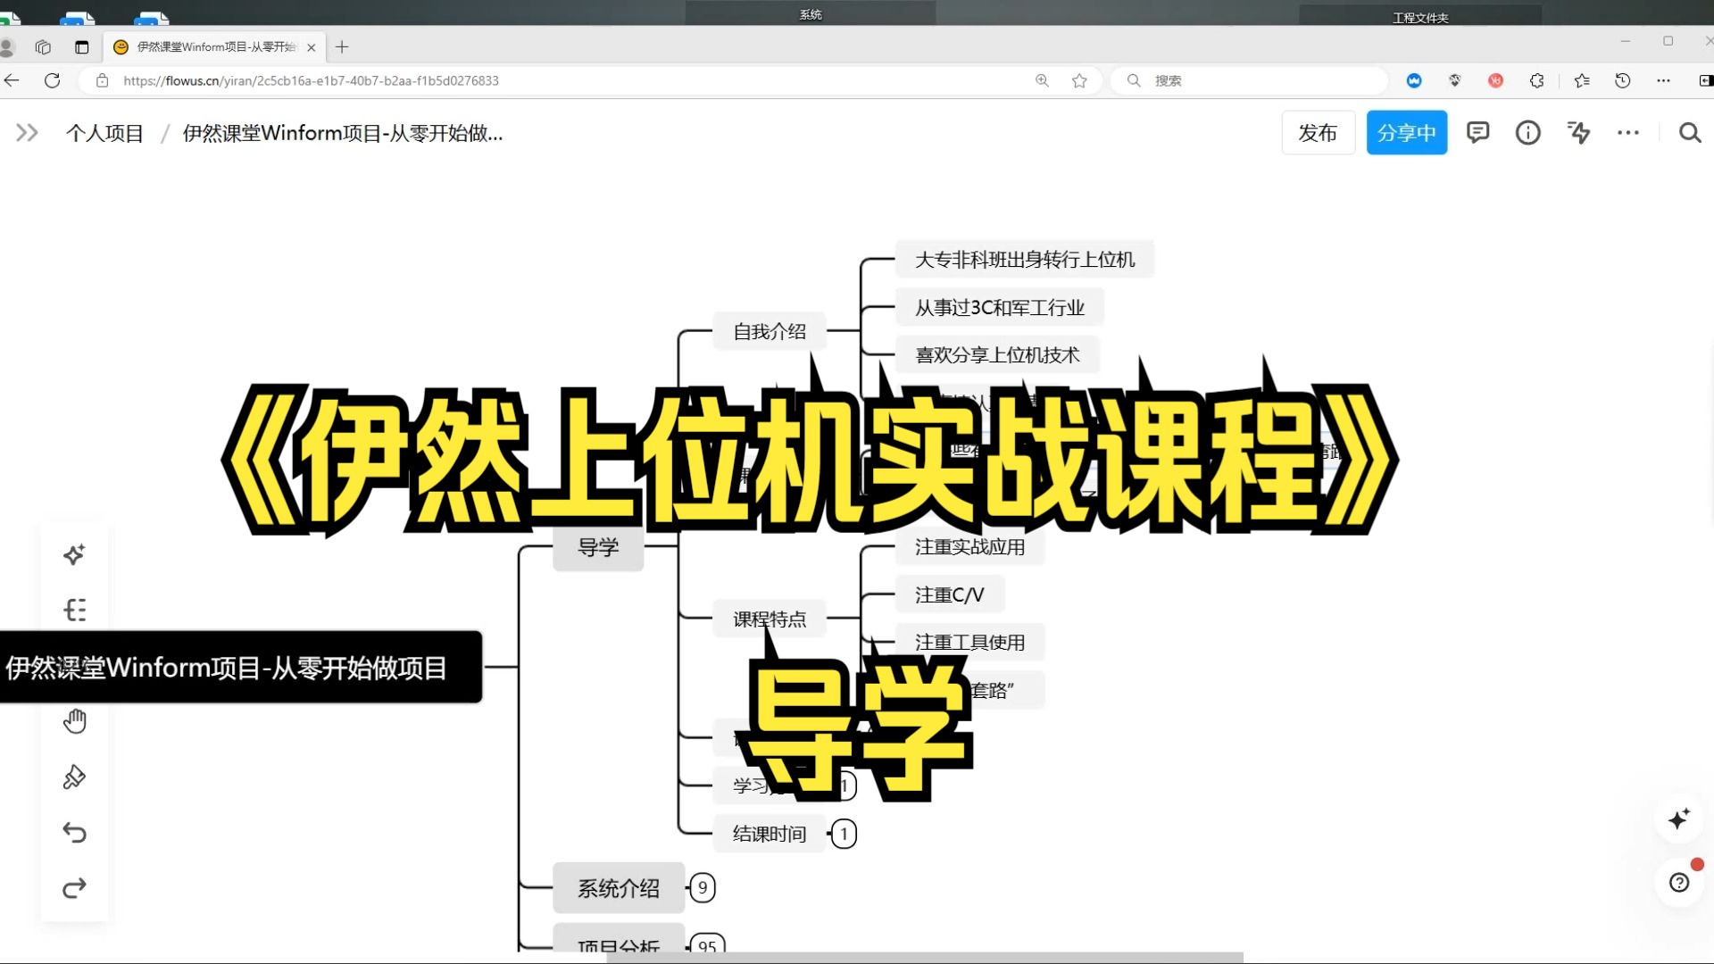Select the 导学 mind map node
The width and height of the screenshot is (1714, 964).
point(598,547)
